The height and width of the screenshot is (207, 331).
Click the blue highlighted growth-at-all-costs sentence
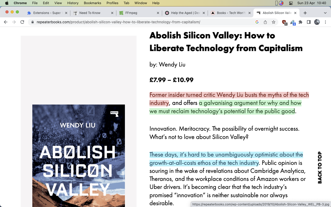(226, 159)
